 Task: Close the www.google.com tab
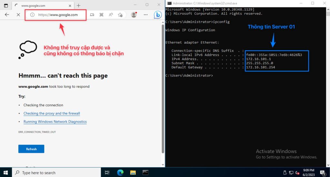[70, 6]
